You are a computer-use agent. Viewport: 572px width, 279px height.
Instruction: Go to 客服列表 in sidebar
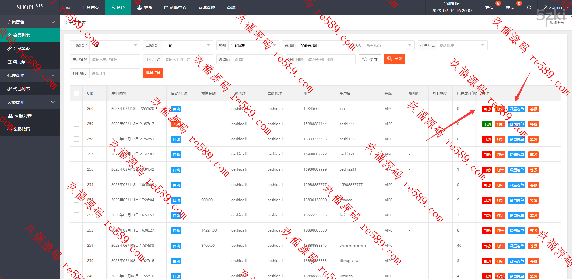coord(23,116)
